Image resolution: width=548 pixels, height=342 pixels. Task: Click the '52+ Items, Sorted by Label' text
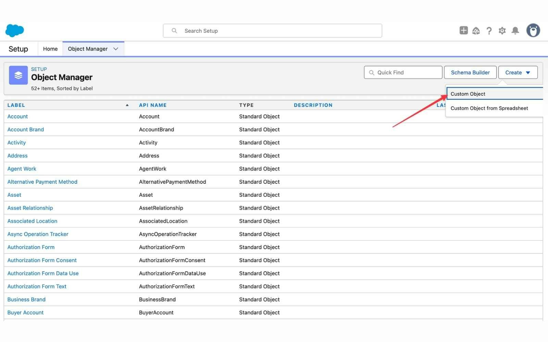point(62,88)
